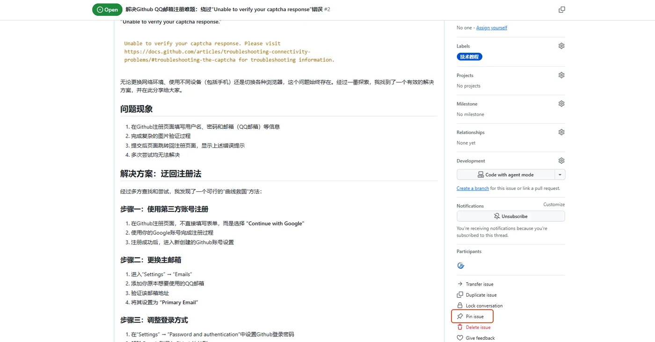Click the 步骤二：更换主邮箱 heading
655x342 pixels.
coord(151,260)
